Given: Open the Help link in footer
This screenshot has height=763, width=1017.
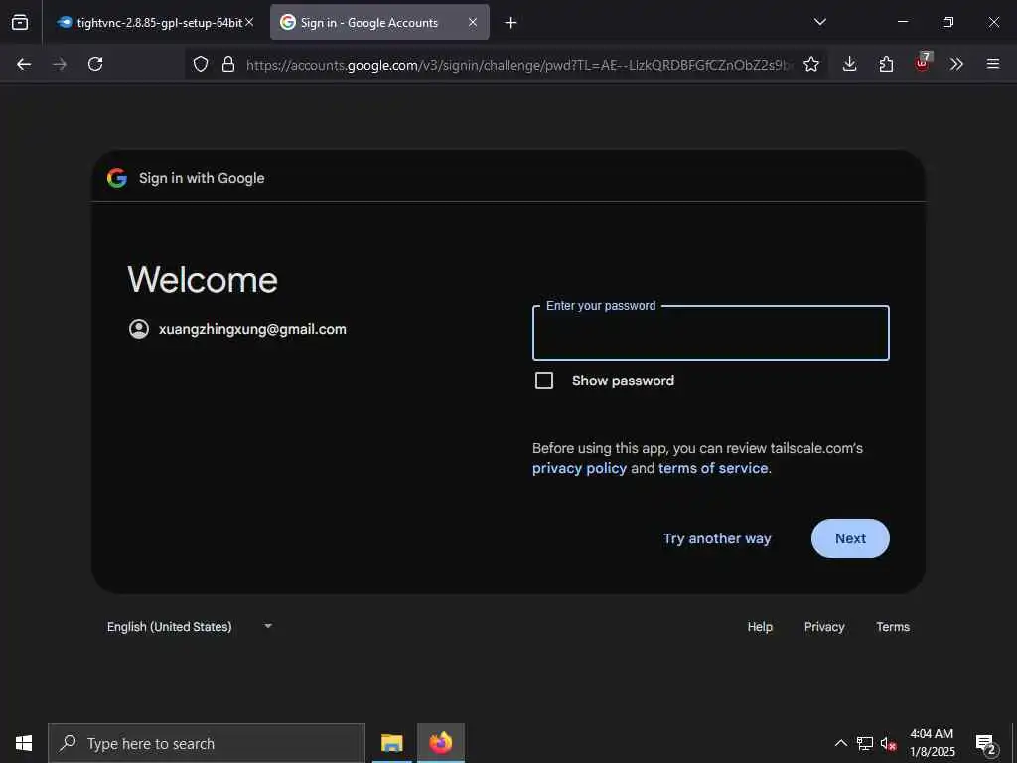Looking at the screenshot, I should click(760, 627).
